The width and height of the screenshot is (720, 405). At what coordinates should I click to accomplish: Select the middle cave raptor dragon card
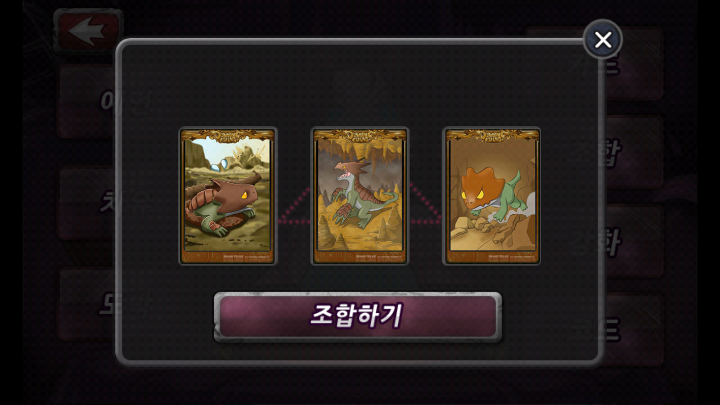coord(360,196)
